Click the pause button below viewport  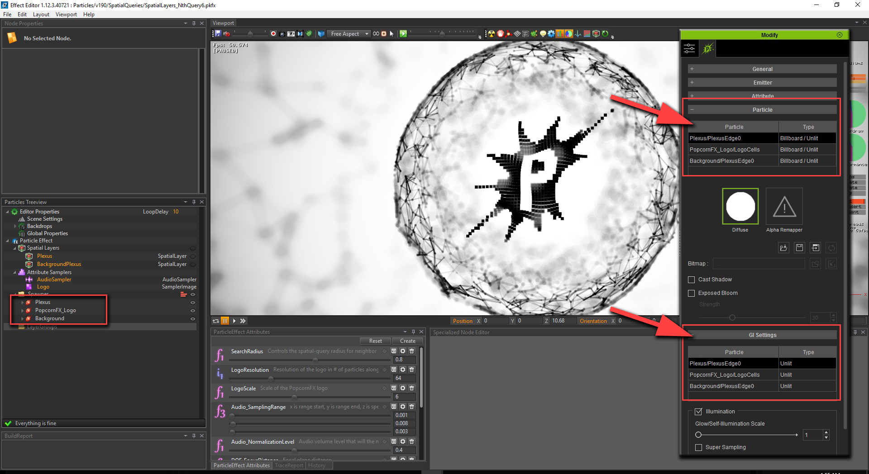tap(225, 321)
